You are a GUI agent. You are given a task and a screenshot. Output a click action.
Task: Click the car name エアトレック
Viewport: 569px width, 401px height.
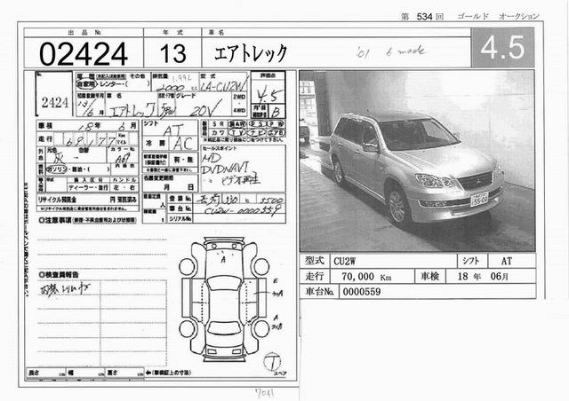251,53
